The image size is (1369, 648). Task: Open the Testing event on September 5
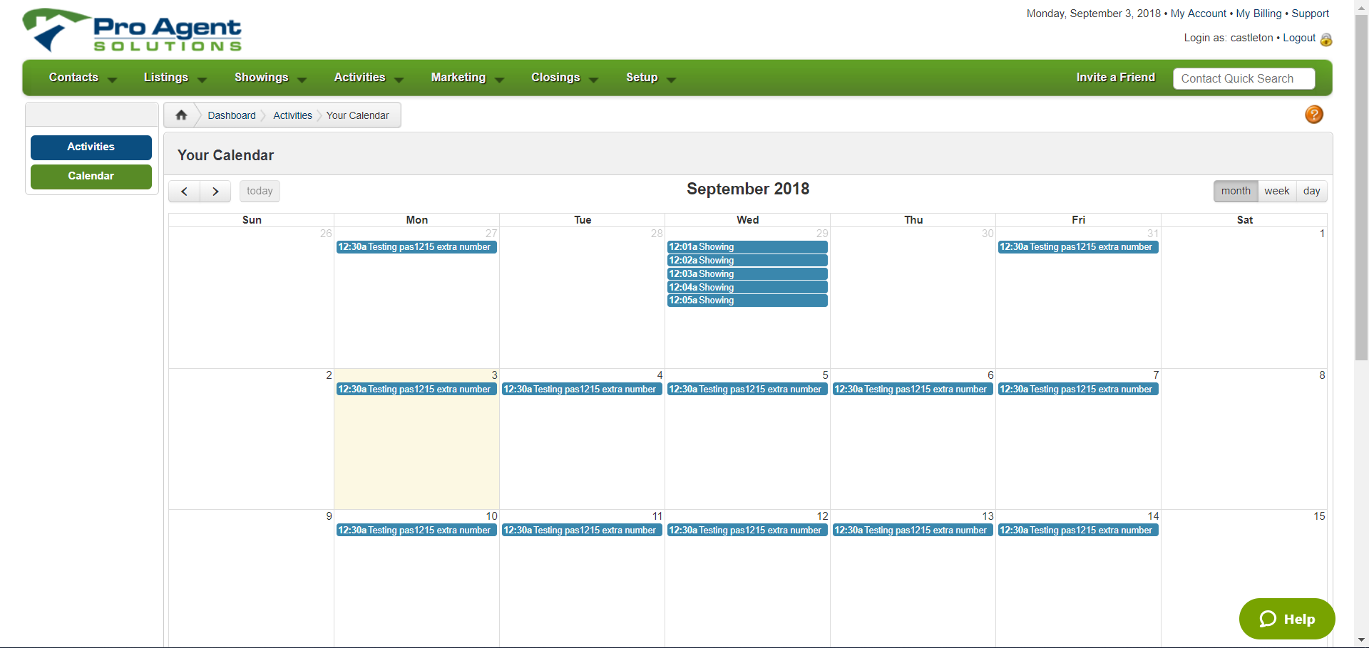(747, 390)
